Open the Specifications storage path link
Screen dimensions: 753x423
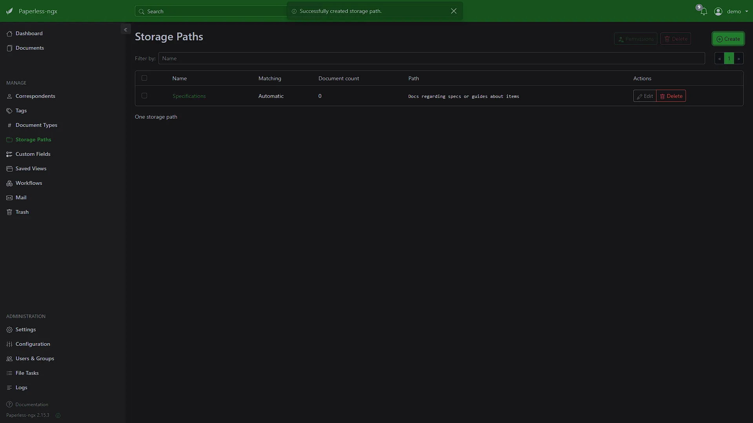tap(189, 96)
